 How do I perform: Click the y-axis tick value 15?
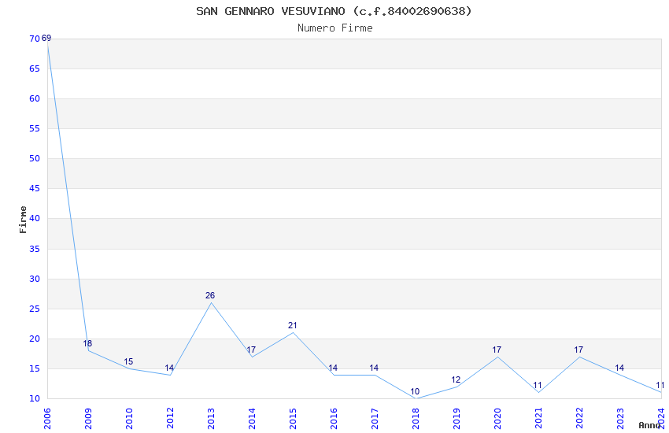coord(35,368)
